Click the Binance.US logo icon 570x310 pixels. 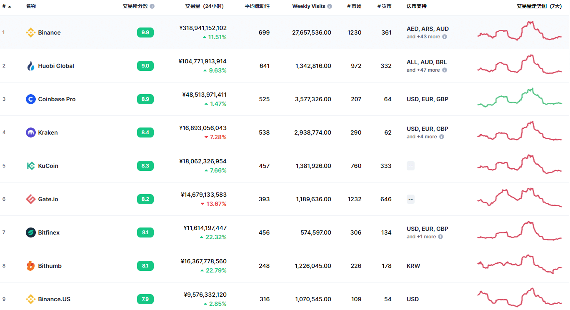click(31, 299)
